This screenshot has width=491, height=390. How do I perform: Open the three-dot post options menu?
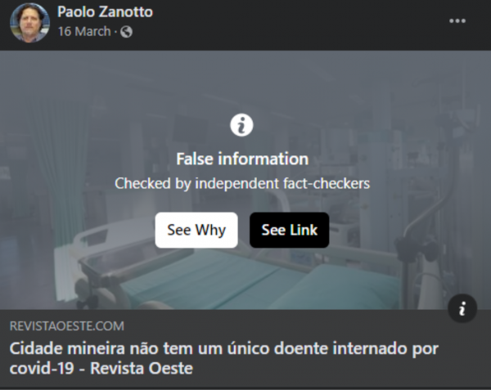click(457, 21)
